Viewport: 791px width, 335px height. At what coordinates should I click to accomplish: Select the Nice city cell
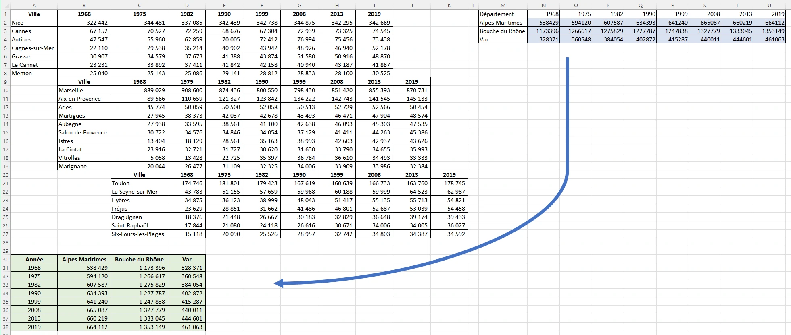(34, 23)
